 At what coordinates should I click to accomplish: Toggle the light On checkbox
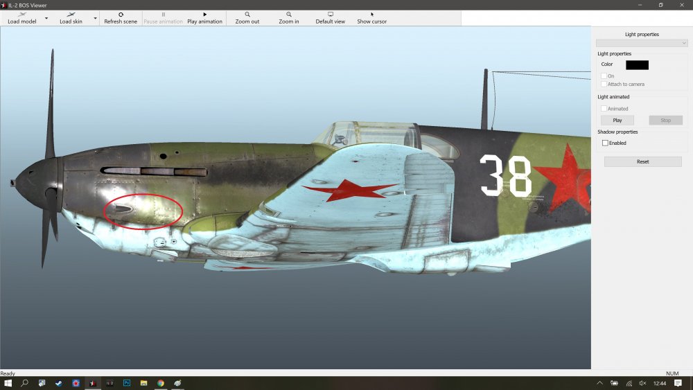[604, 76]
